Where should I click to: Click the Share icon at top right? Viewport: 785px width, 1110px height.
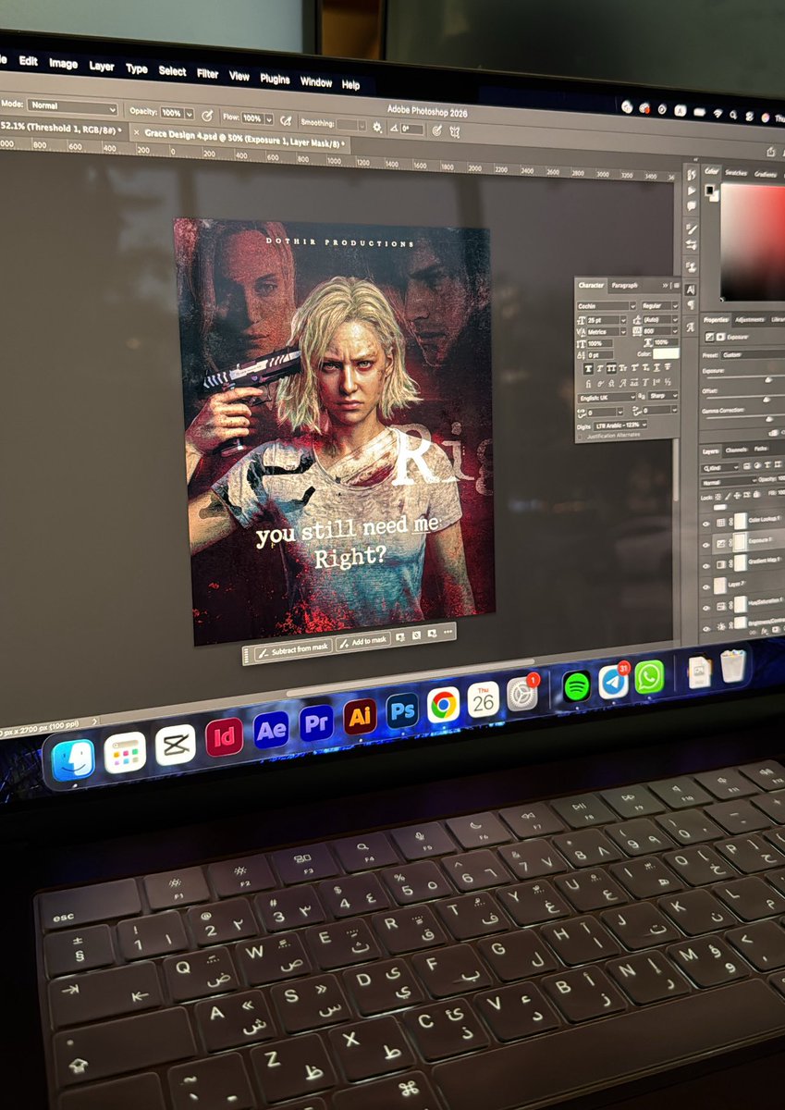click(x=770, y=151)
